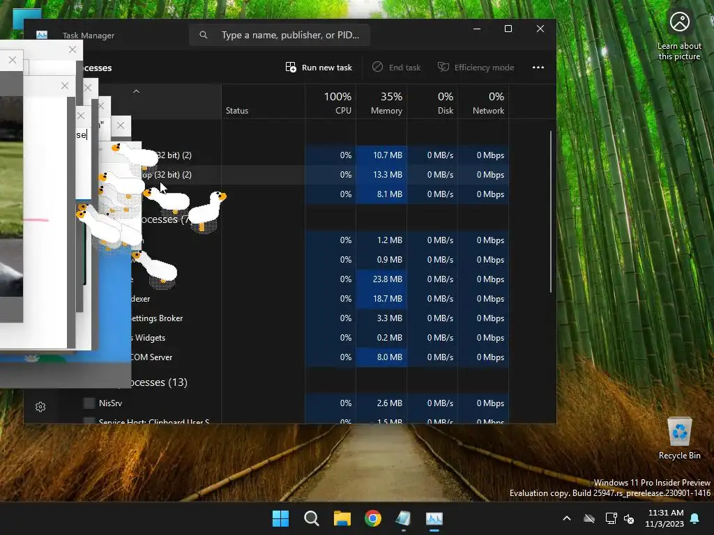Open Task Manager settings gear
The image size is (714, 535).
click(x=40, y=407)
